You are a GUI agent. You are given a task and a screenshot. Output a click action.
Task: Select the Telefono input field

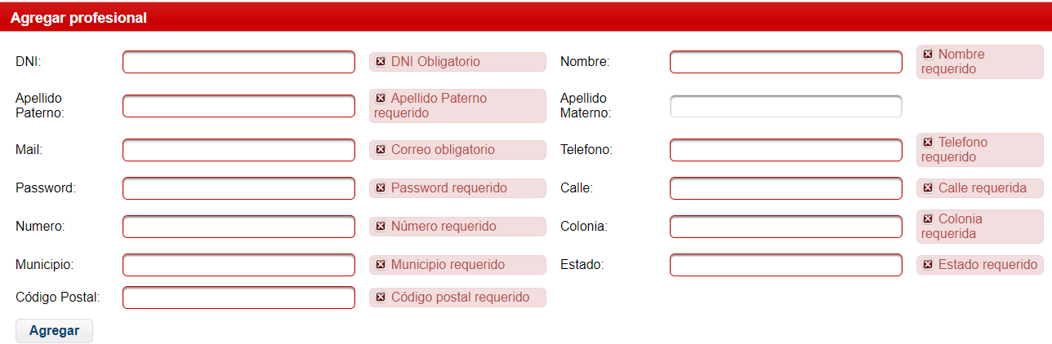pyautogui.click(x=786, y=150)
